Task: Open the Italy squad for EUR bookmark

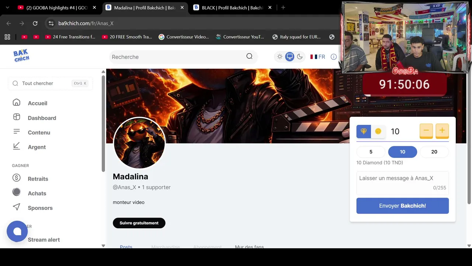Action: pyautogui.click(x=296, y=37)
